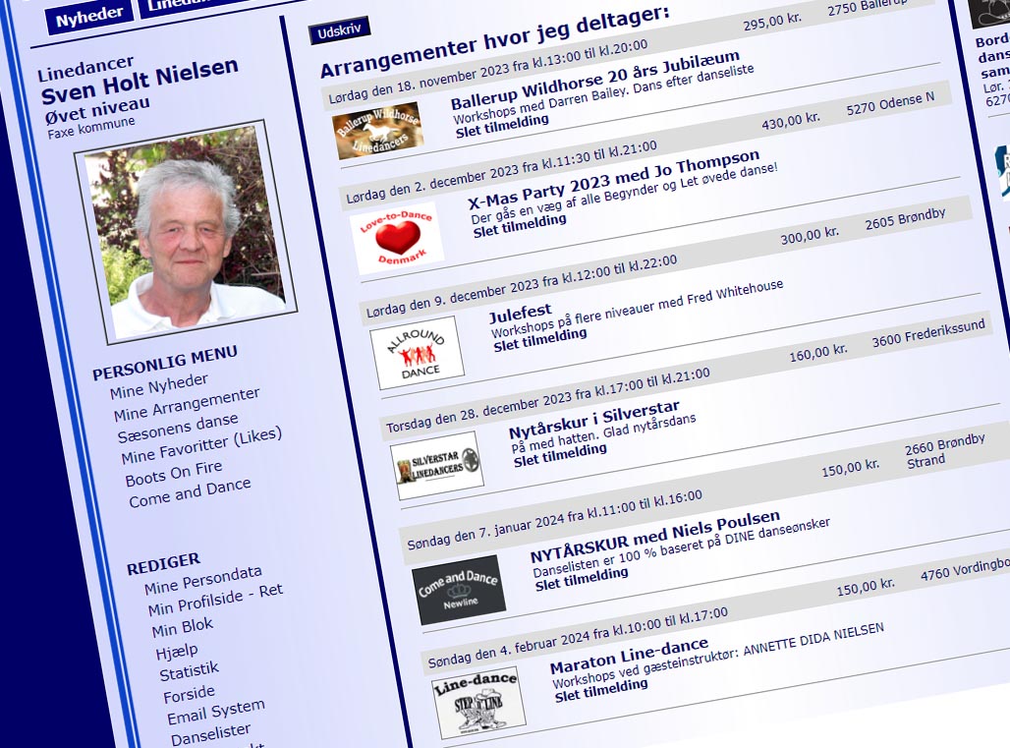Open Sven Holt Nielsen profile photo
1010x748 pixels.
tap(186, 232)
